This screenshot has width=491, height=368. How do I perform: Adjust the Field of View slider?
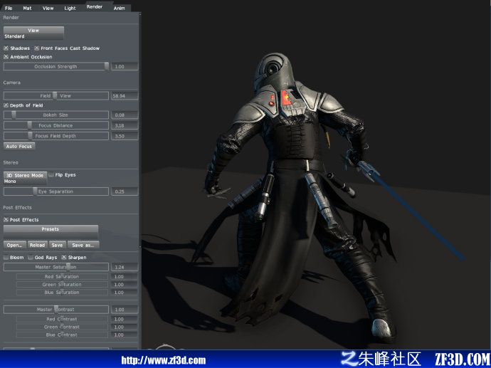pyautogui.click(x=56, y=96)
